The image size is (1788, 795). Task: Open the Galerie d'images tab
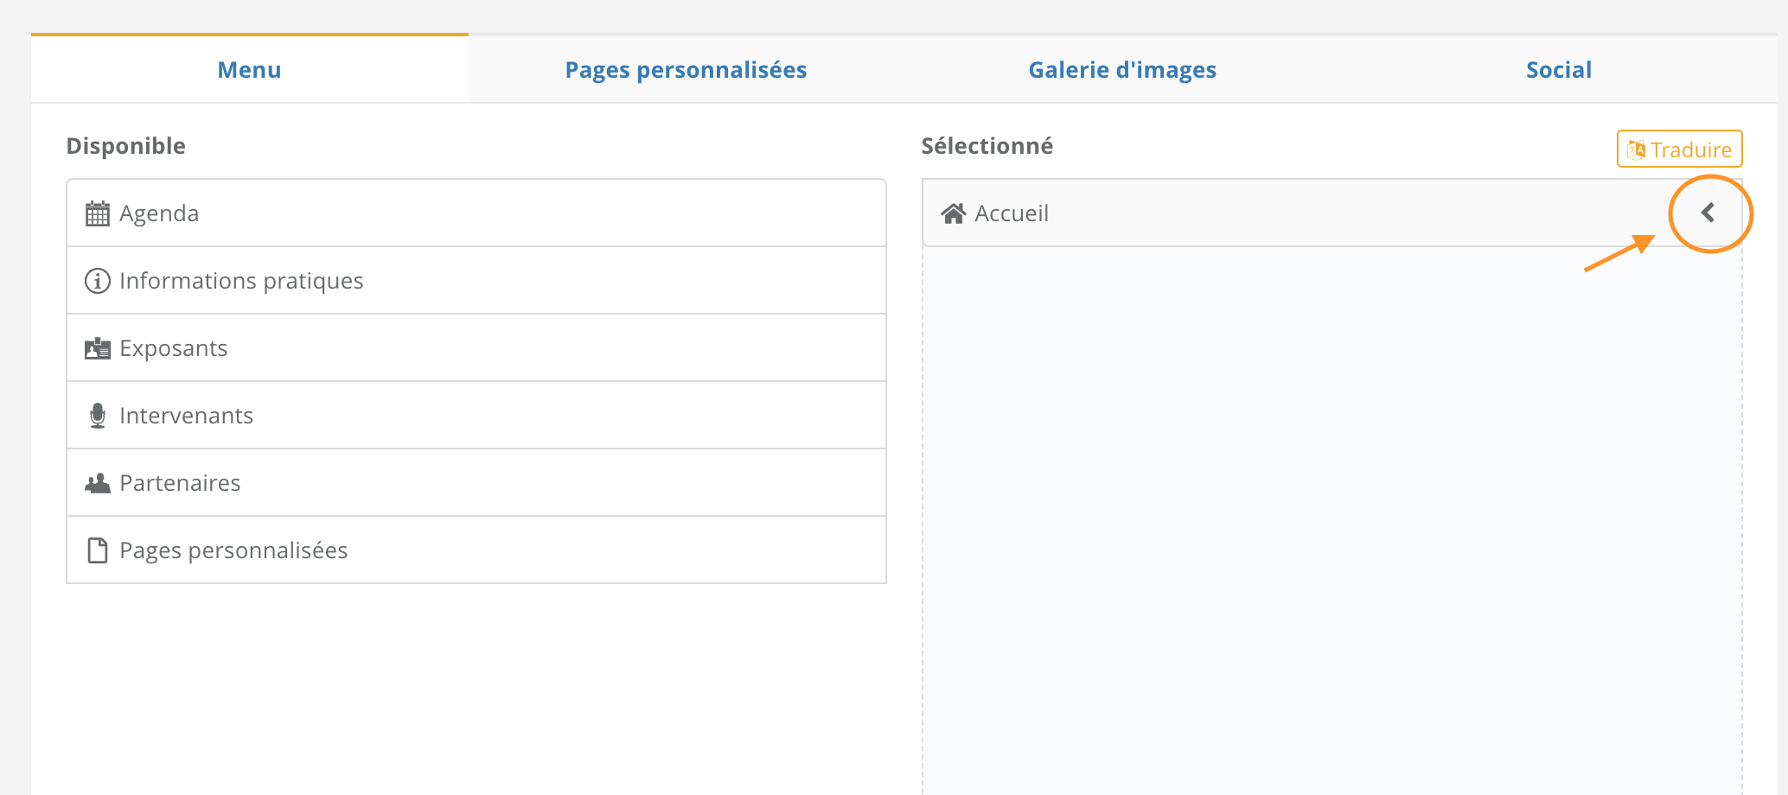point(1122,69)
